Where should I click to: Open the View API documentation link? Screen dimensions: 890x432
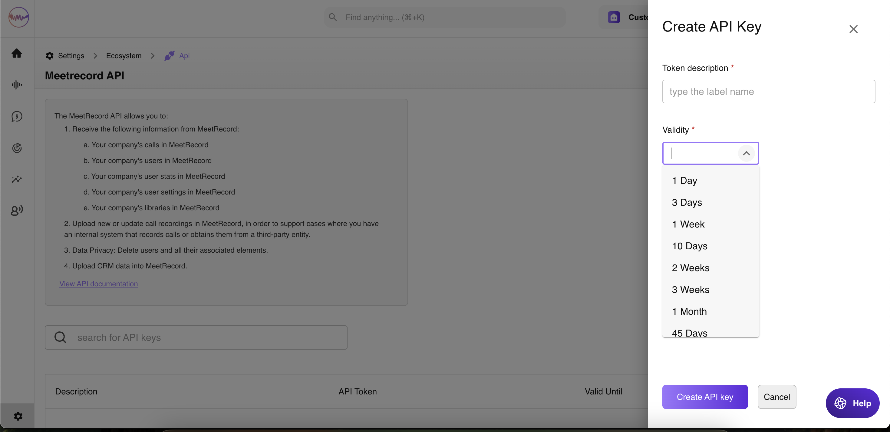(x=98, y=284)
